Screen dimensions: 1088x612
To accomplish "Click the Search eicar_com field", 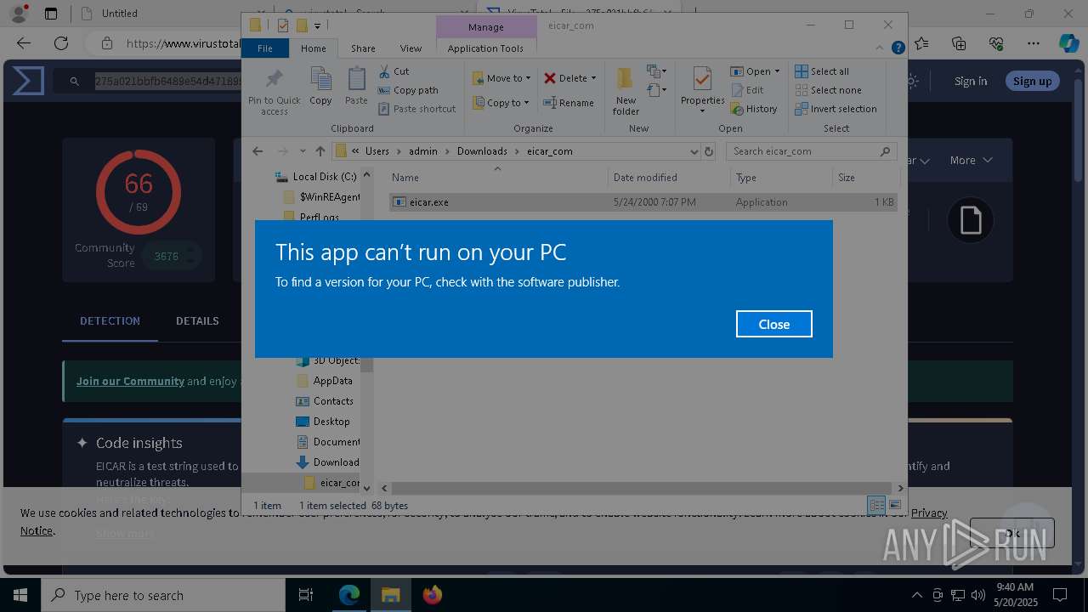I will tap(812, 151).
